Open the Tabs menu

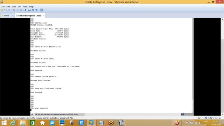coord(25,7)
